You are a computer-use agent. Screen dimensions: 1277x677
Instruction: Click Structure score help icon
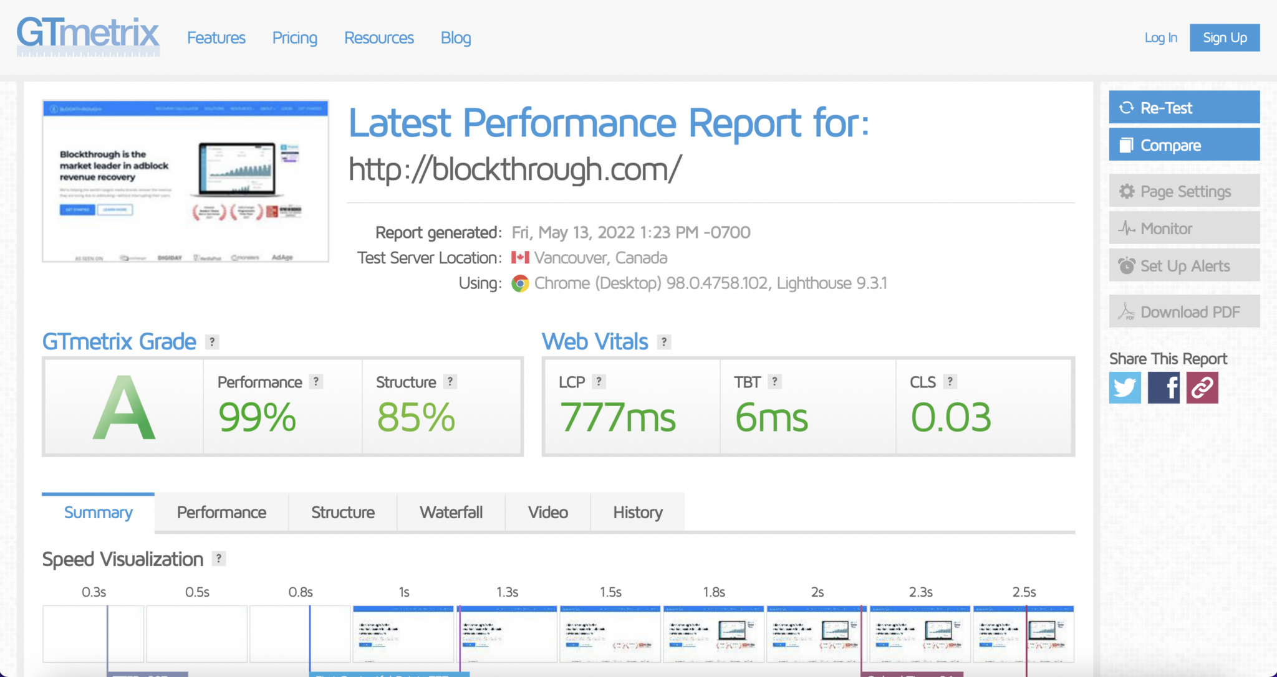(x=450, y=382)
